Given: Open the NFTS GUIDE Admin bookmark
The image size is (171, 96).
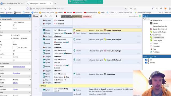Looking at the screenshot, I should tap(46, 13).
